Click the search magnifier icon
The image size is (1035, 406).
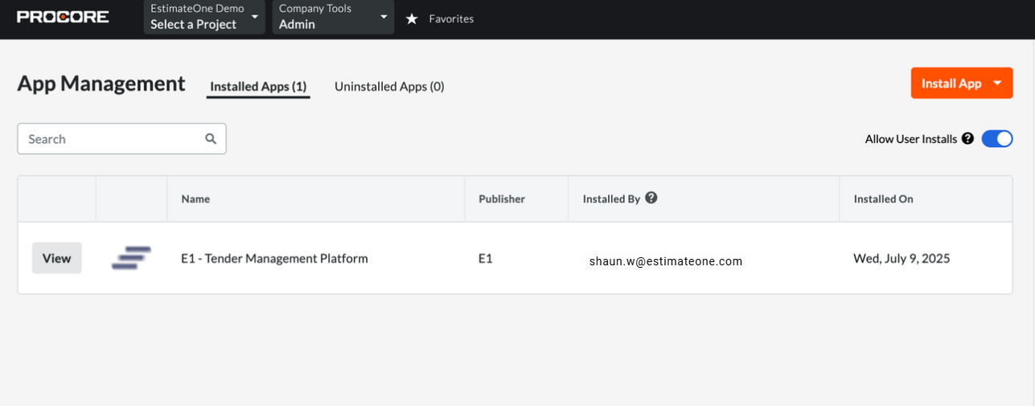coord(211,138)
